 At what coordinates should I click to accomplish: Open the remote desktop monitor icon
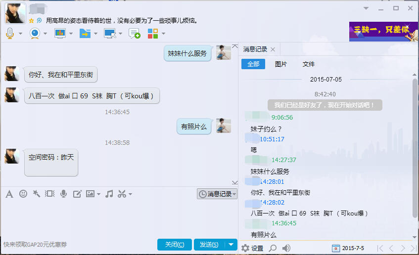click(110, 34)
